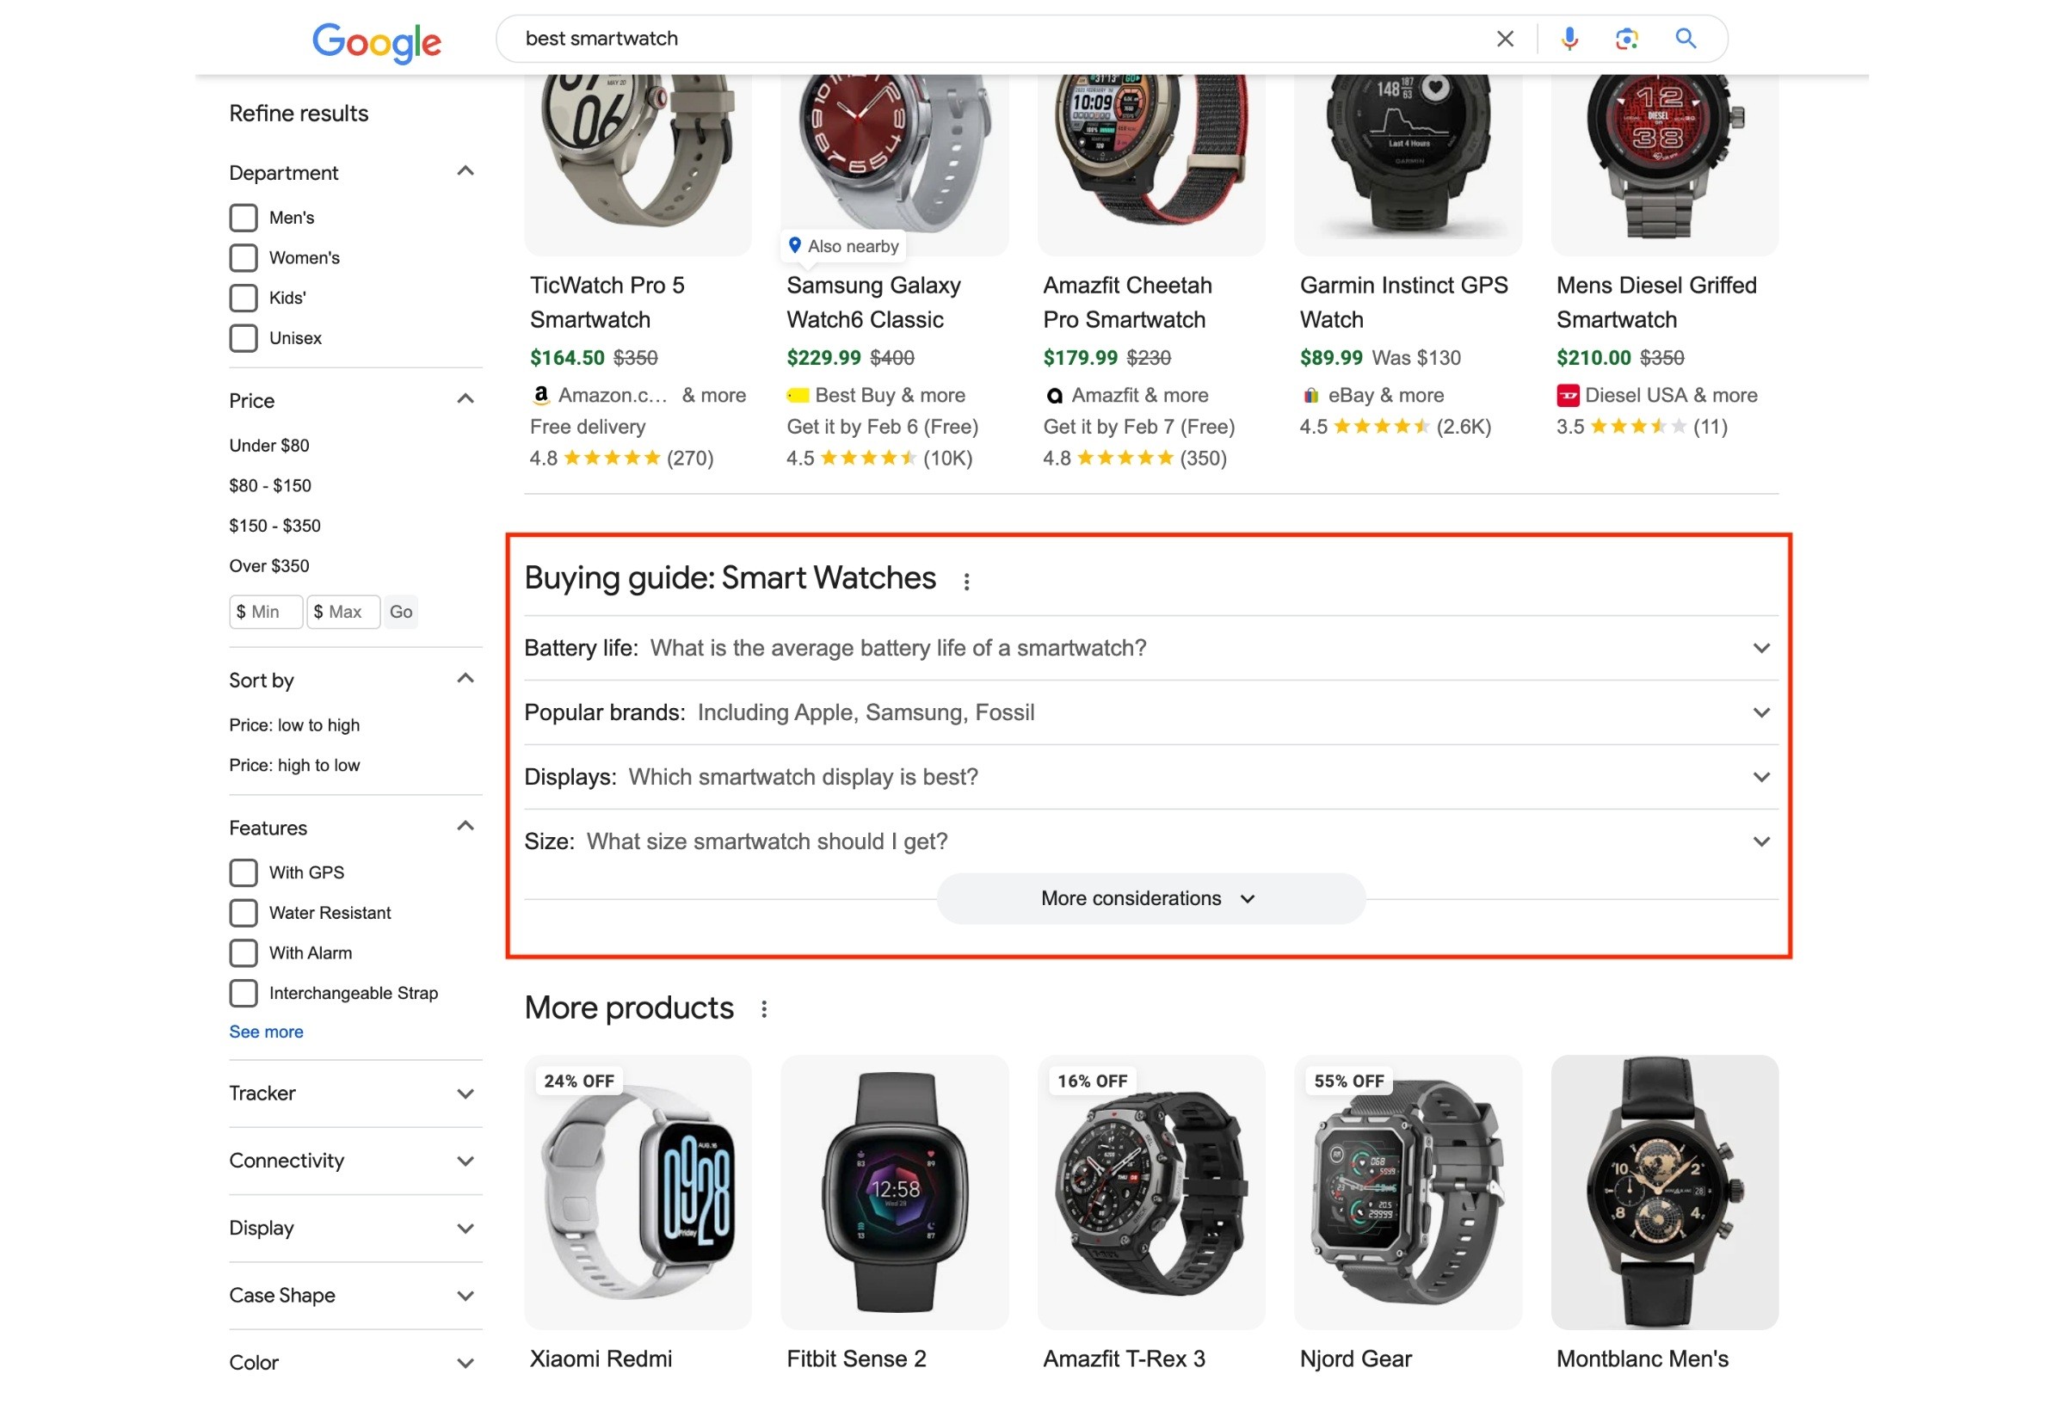Viewport: 2065px width, 1411px height.
Task: Click the Google logo
Action: pos(377,42)
